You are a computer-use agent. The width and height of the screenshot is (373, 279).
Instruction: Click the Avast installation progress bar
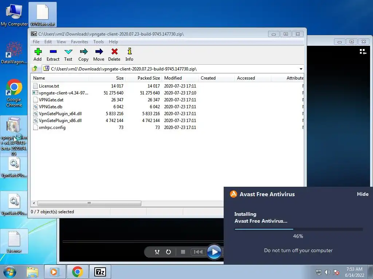(299, 229)
